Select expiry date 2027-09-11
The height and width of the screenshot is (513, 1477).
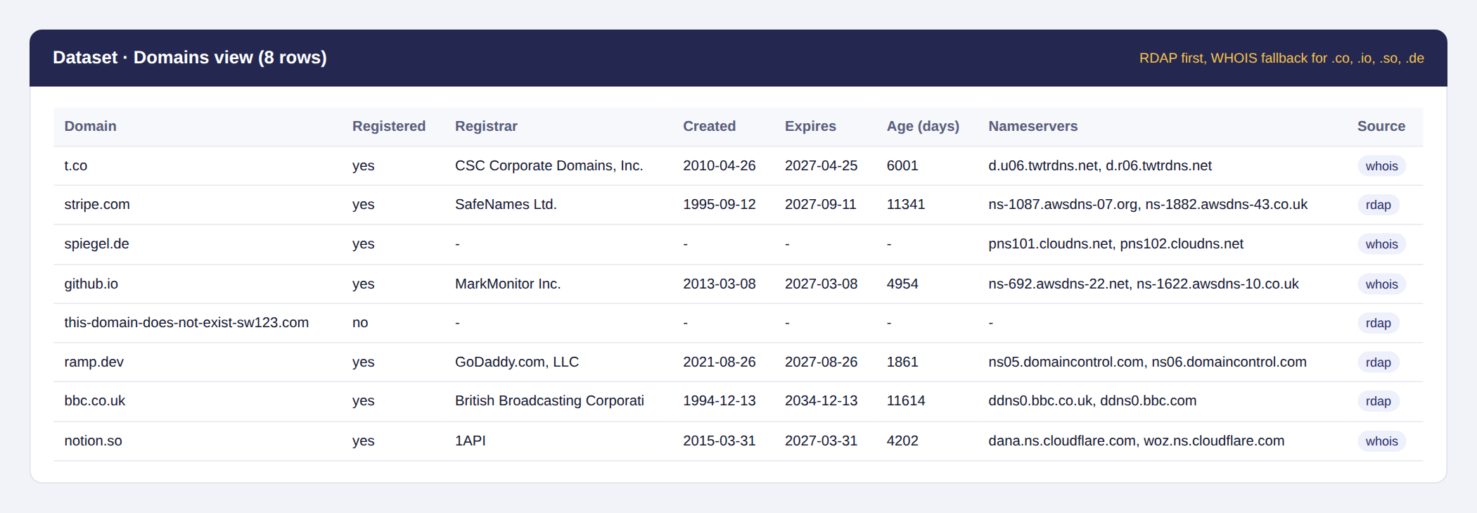[821, 205]
